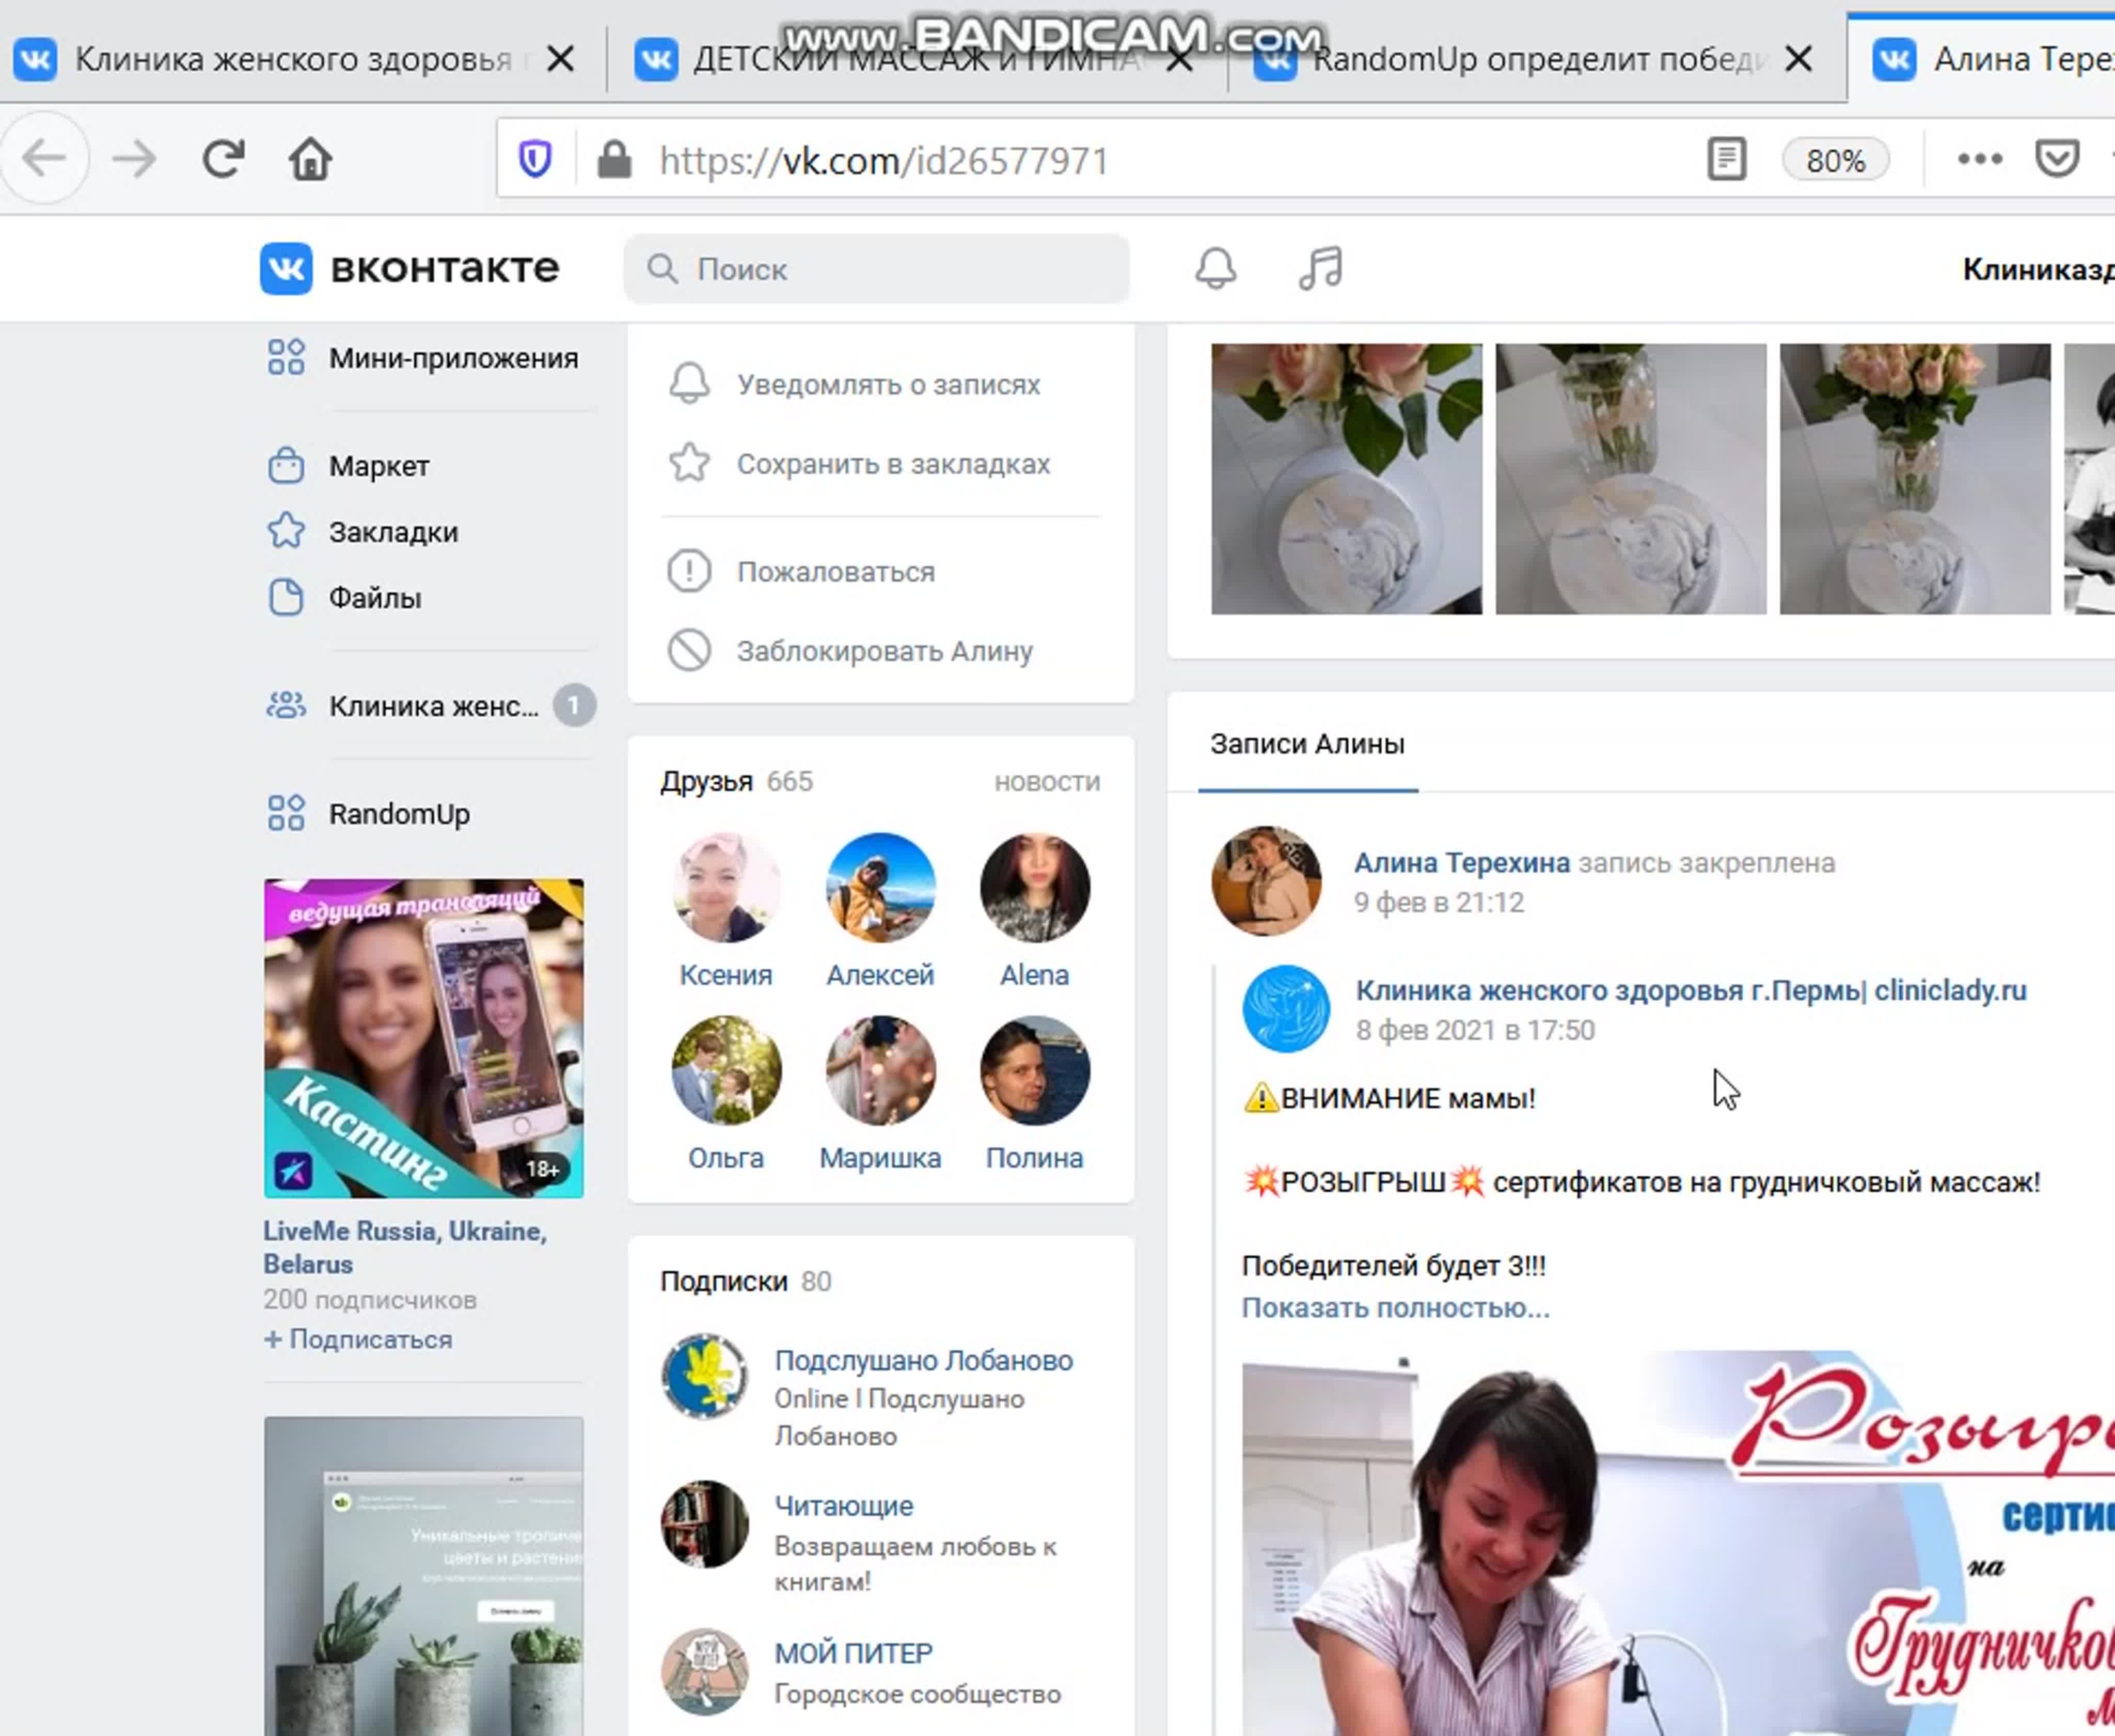
Task: Click the browser forward arrow
Action: 134,158
